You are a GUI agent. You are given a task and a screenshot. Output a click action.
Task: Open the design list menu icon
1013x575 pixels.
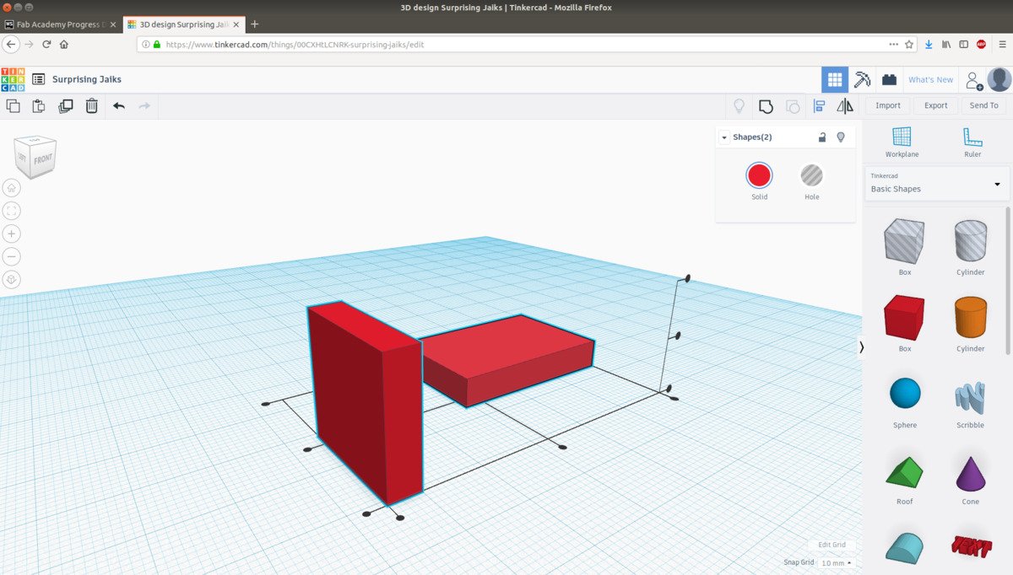coord(39,79)
